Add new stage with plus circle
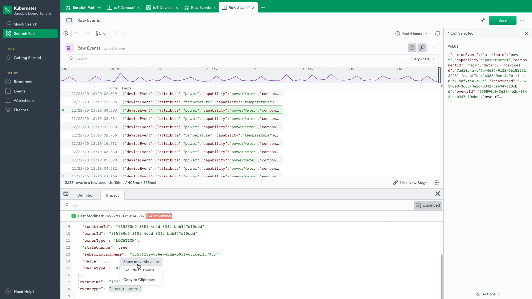Viewport: 532px width, 299px height. [66, 33]
